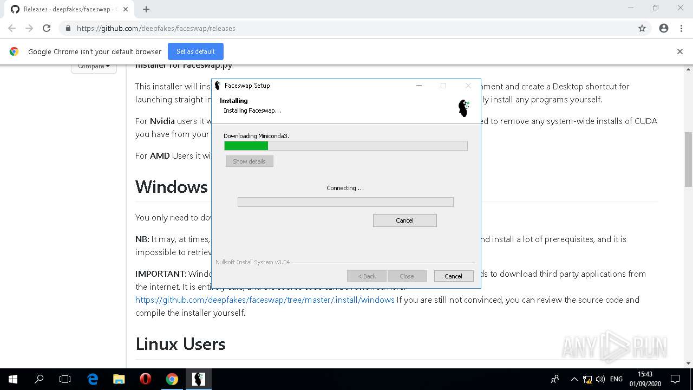Click the installer Close button

pyautogui.click(x=407, y=276)
